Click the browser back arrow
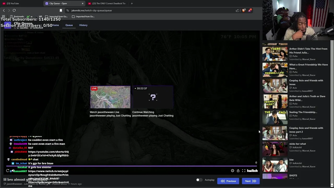Image resolution: width=334 pixels, height=188 pixels. tap(4, 10)
